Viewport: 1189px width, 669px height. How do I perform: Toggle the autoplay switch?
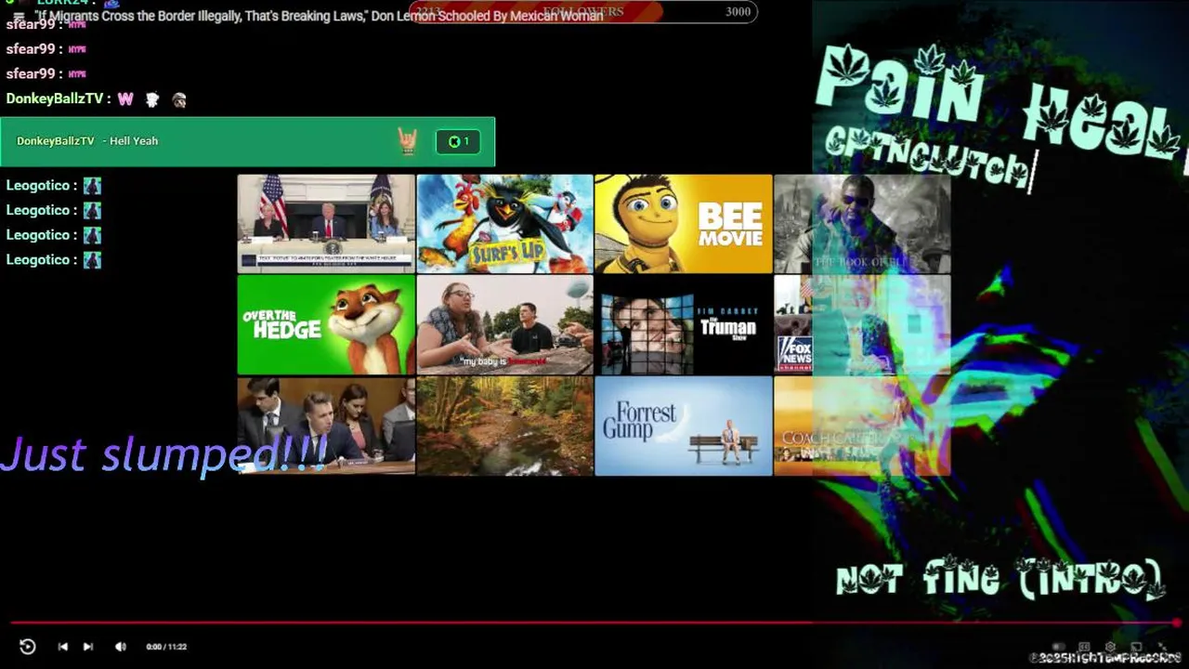click(x=1059, y=647)
